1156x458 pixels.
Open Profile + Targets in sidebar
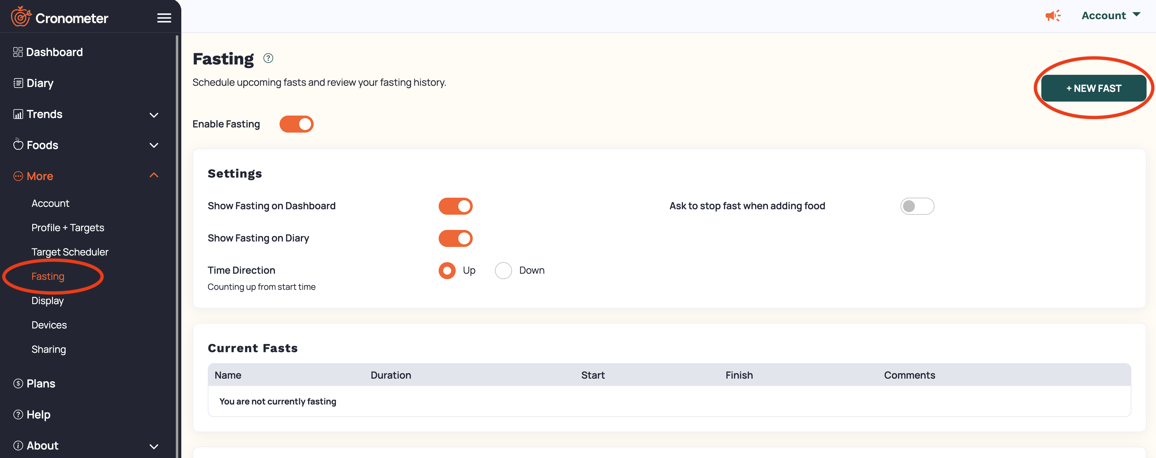pos(68,228)
